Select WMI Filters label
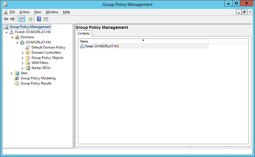This screenshot has width=255, height=157. pyautogui.click(x=40, y=63)
